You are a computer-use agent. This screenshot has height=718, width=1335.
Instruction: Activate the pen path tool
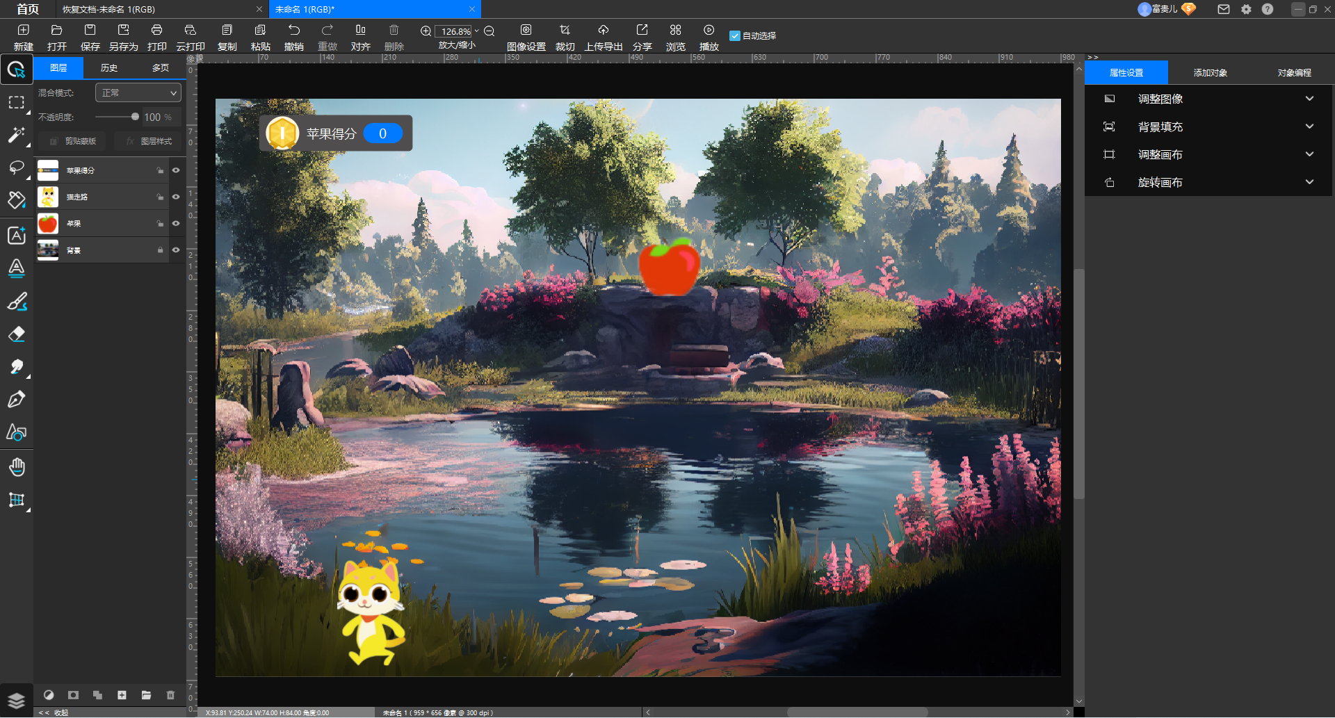16,400
